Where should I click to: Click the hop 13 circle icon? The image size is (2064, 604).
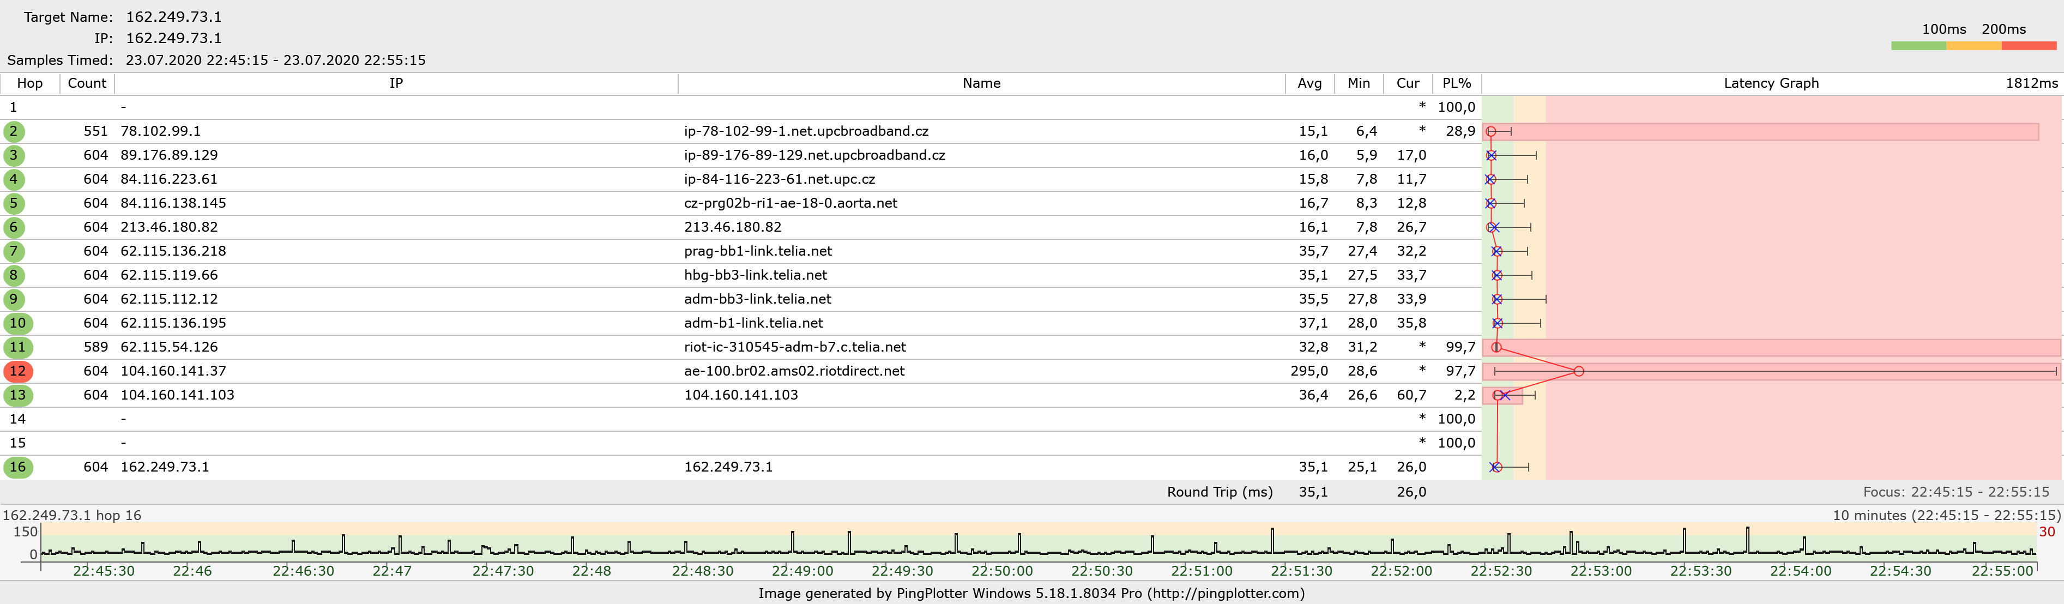[x=17, y=395]
